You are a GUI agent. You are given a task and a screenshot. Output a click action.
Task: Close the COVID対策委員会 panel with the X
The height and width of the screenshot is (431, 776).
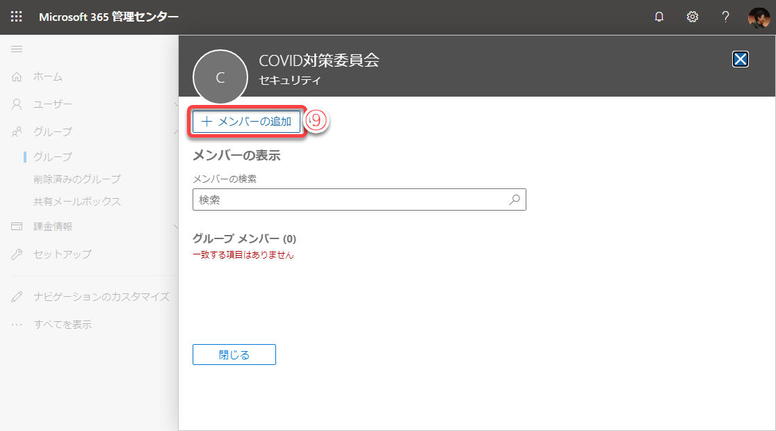tap(740, 59)
